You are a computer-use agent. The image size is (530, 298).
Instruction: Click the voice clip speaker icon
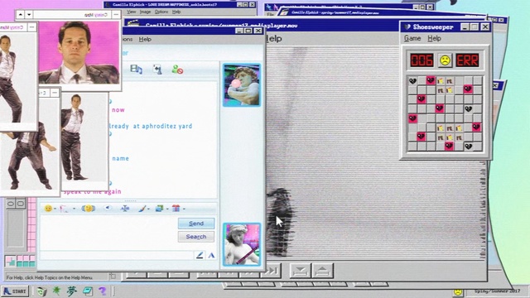point(108,208)
